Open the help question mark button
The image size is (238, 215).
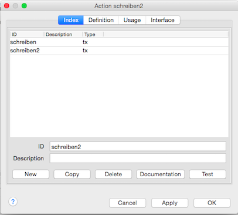13,201
